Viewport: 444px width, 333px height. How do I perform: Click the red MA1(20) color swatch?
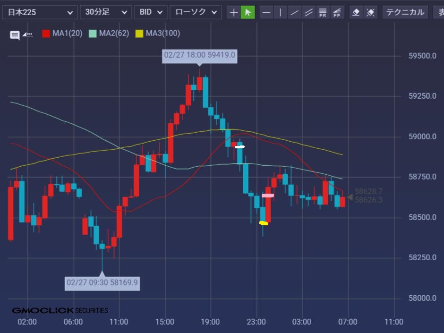tap(46, 34)
